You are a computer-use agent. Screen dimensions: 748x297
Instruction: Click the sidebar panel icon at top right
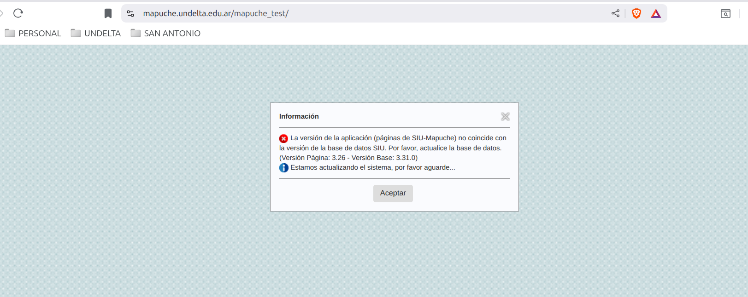(725, 13)
